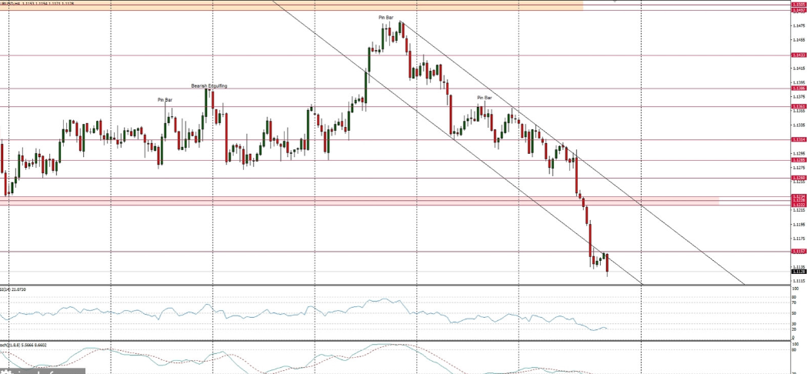The height and width of the screenshot is (374, 807).
Task: Click the last red candlestick on the chart
Action: coord(607,265)
